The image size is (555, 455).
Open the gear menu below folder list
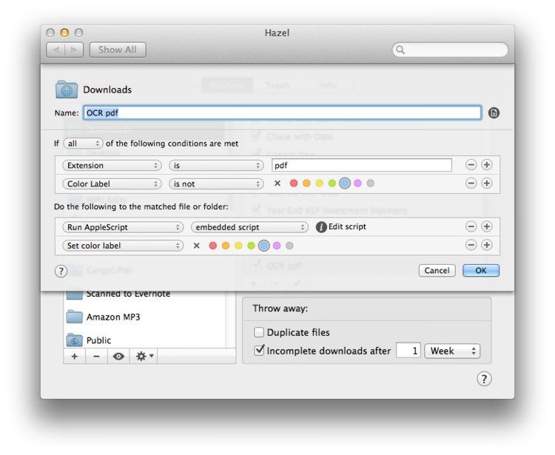(x=144, y=356)
